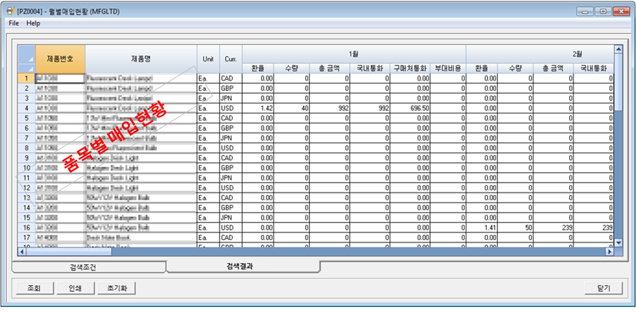Click the Ea. unit cell in row 12
Screen dimensions: 636x313
click(208, 187)
